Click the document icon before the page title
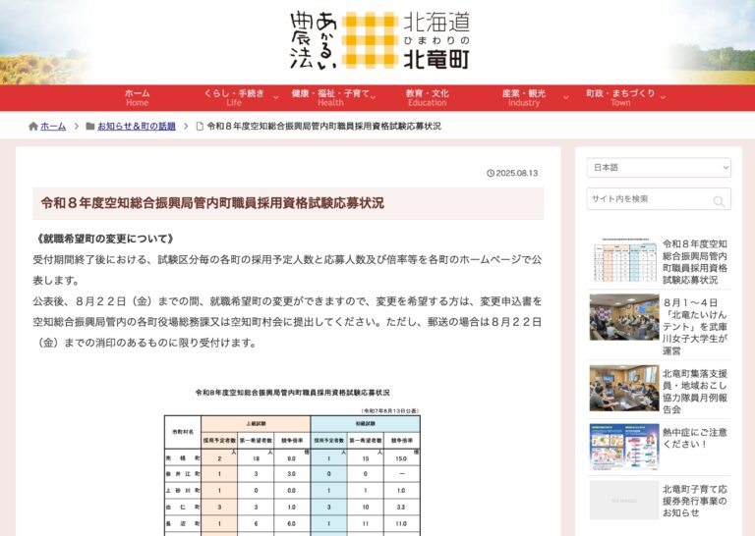Image resolution: width=755 pixels, height=536 pixels. pyautogui.click(x=200, y=127)
